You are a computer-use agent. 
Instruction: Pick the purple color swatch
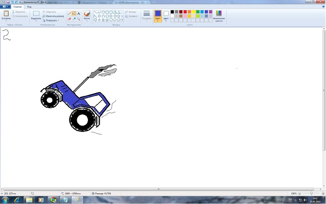[x=211, y=12]
